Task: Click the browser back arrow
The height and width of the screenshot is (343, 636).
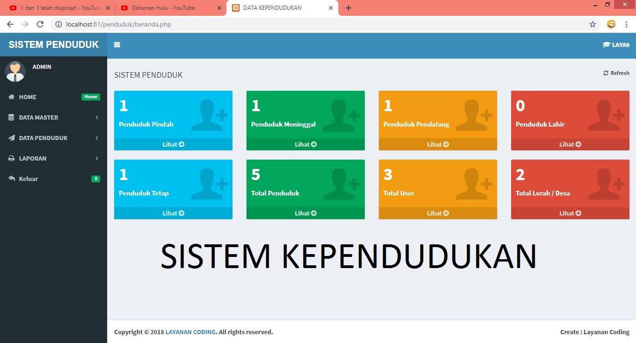Action: tap(10, 24)
